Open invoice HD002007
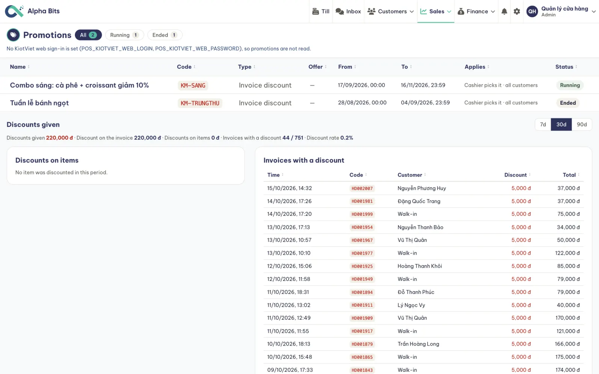 362,188
